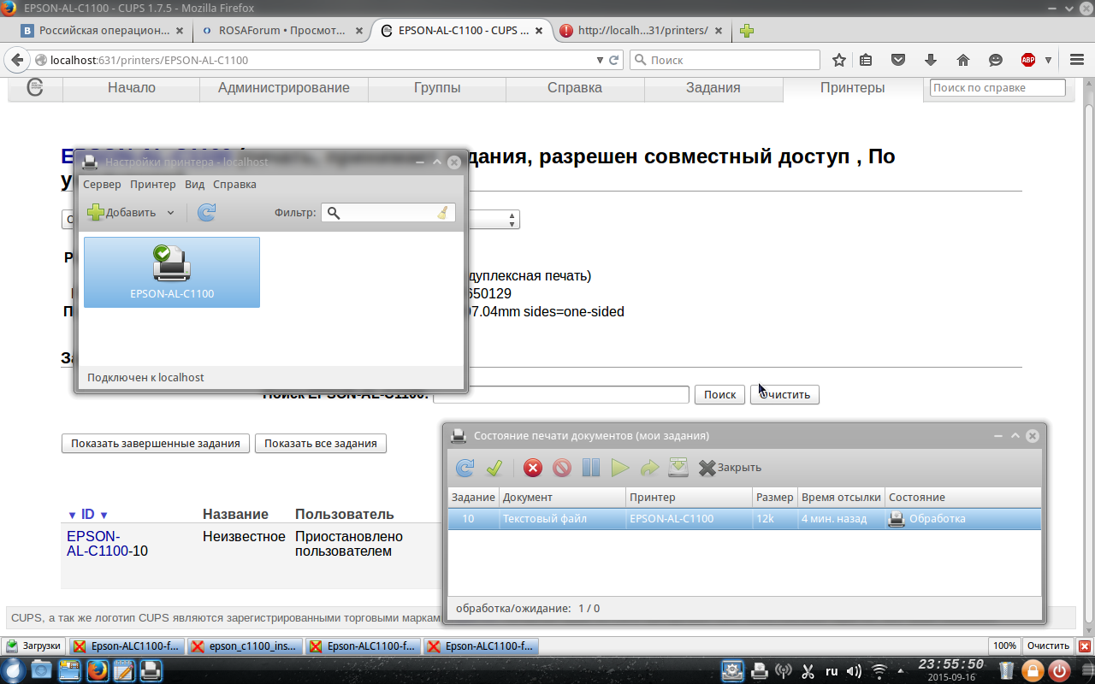Open the Загрузки downloads button
The height and width of the screenshot is (684, 1095).
[x=33, y=646]
